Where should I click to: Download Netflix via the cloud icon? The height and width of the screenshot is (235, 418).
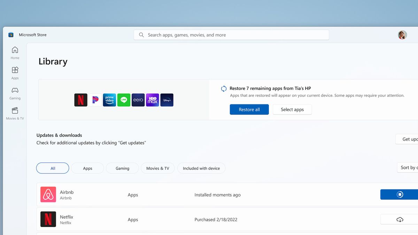pyautogui.click(x=400, y=219)
